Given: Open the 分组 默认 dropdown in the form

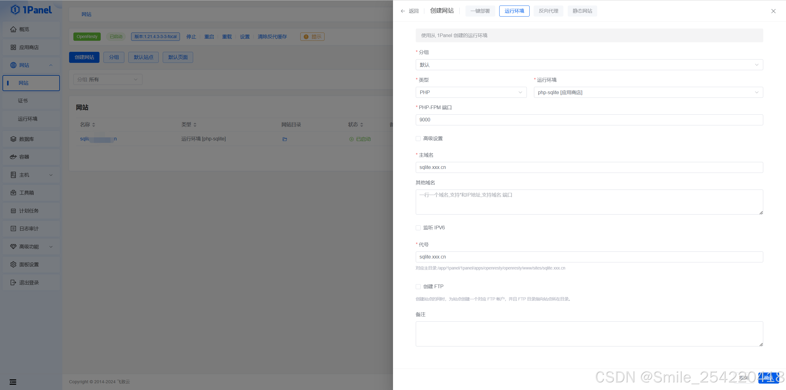Looking at the screenshot, I should pyautogui.click(x=589, y=65).
